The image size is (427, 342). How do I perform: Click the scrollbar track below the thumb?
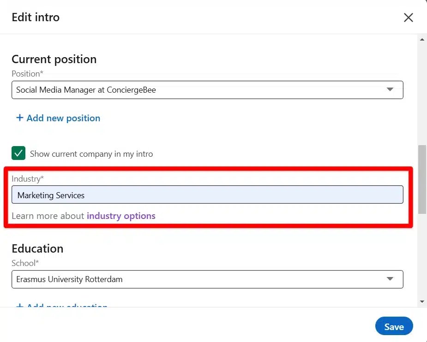click(422, 255)
